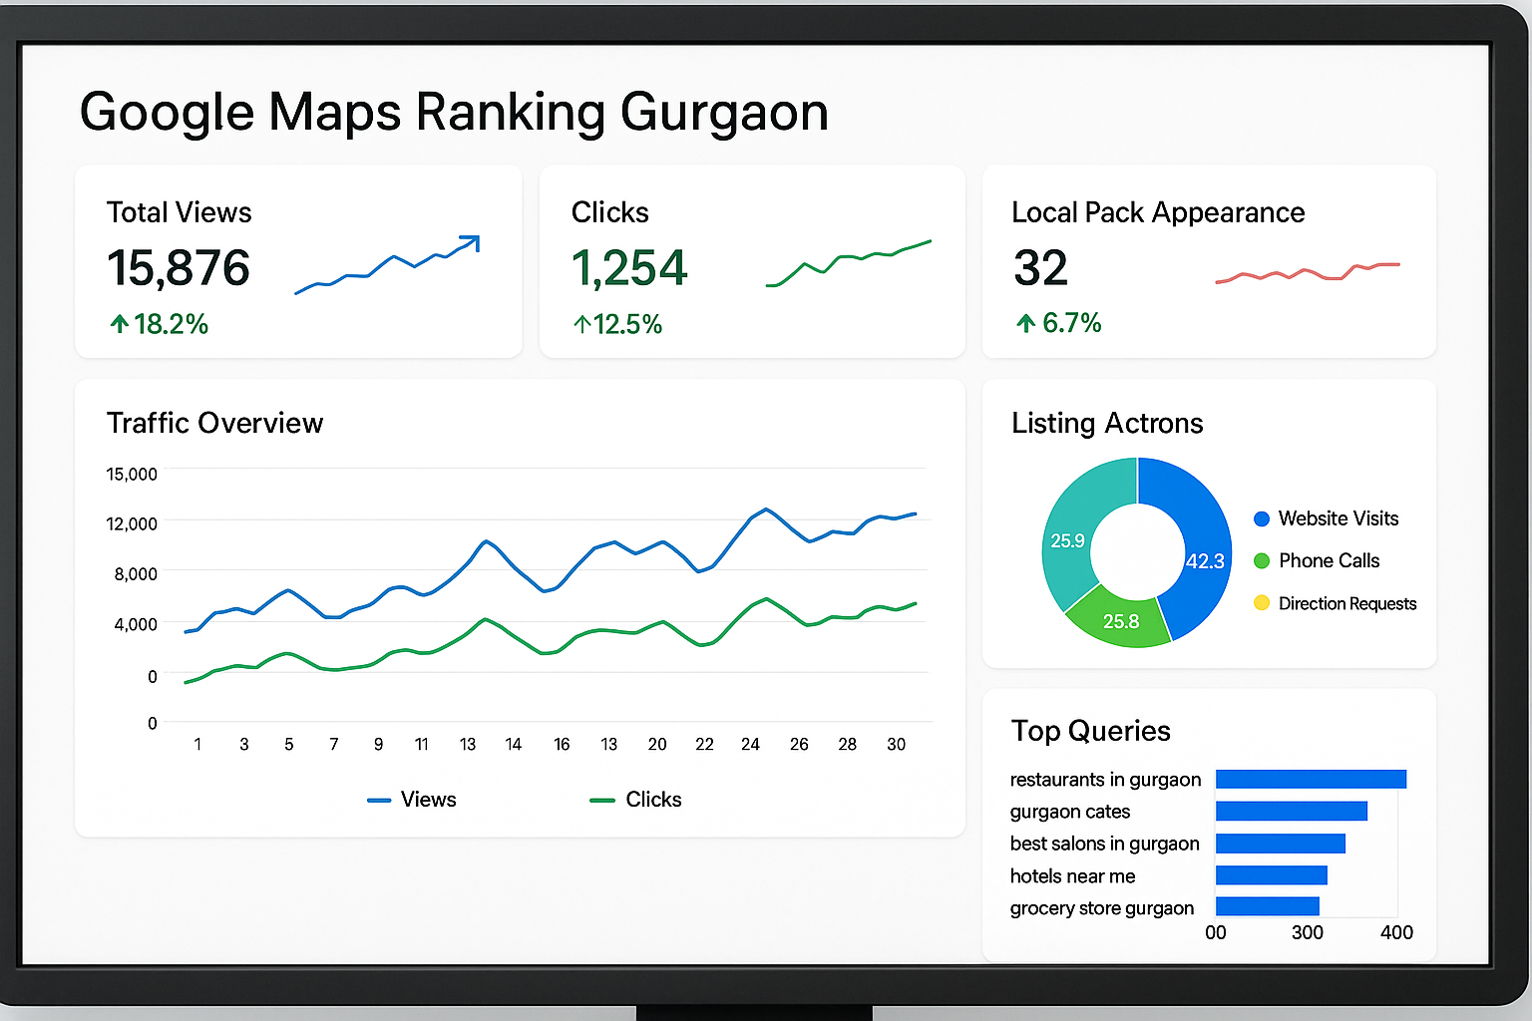Click the Listing Actrons heading
Viewport: 1532px width, 1021px height.
[x=1107, y=424]
